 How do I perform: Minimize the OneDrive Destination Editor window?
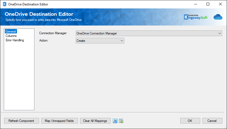pos(195,4)
